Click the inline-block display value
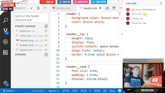Image resolution: width=165 pixels, height=93 pixels. (x=96, y=79)
